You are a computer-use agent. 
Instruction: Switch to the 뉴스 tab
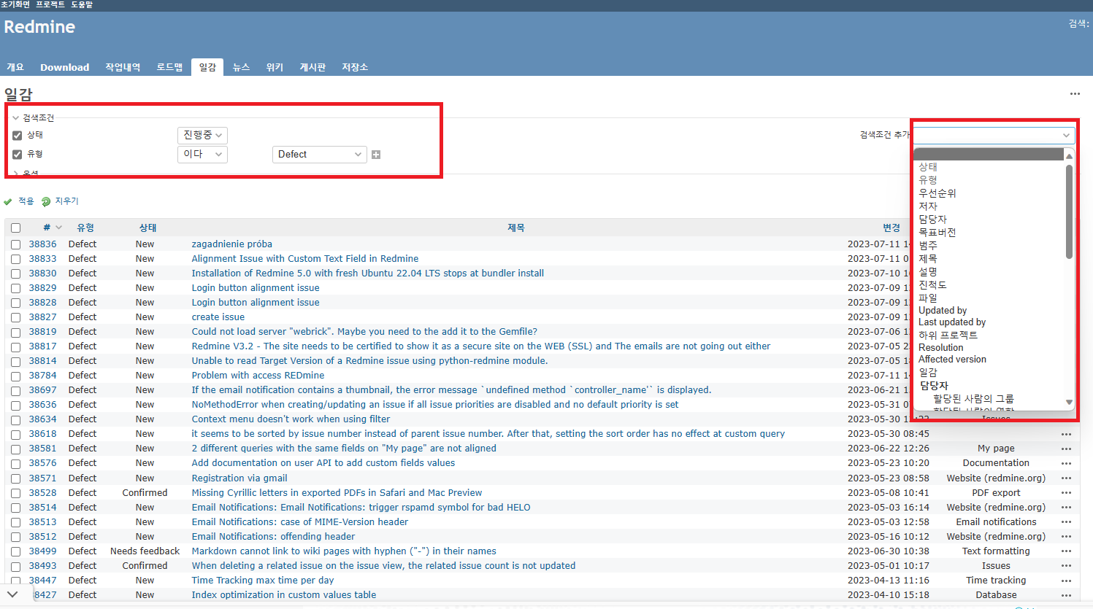click(241, 67)
